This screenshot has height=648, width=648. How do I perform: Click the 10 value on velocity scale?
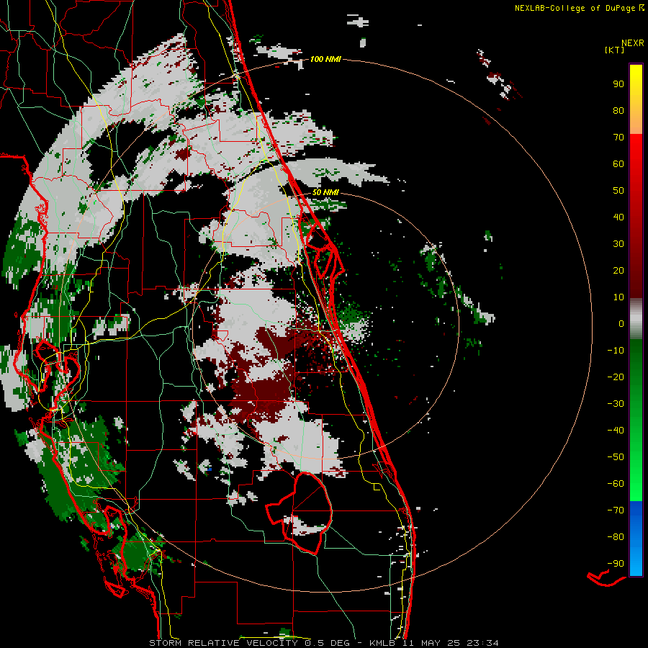618,297
